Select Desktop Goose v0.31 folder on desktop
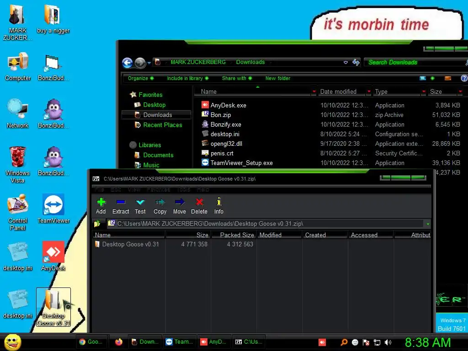 tap(53, 307)
